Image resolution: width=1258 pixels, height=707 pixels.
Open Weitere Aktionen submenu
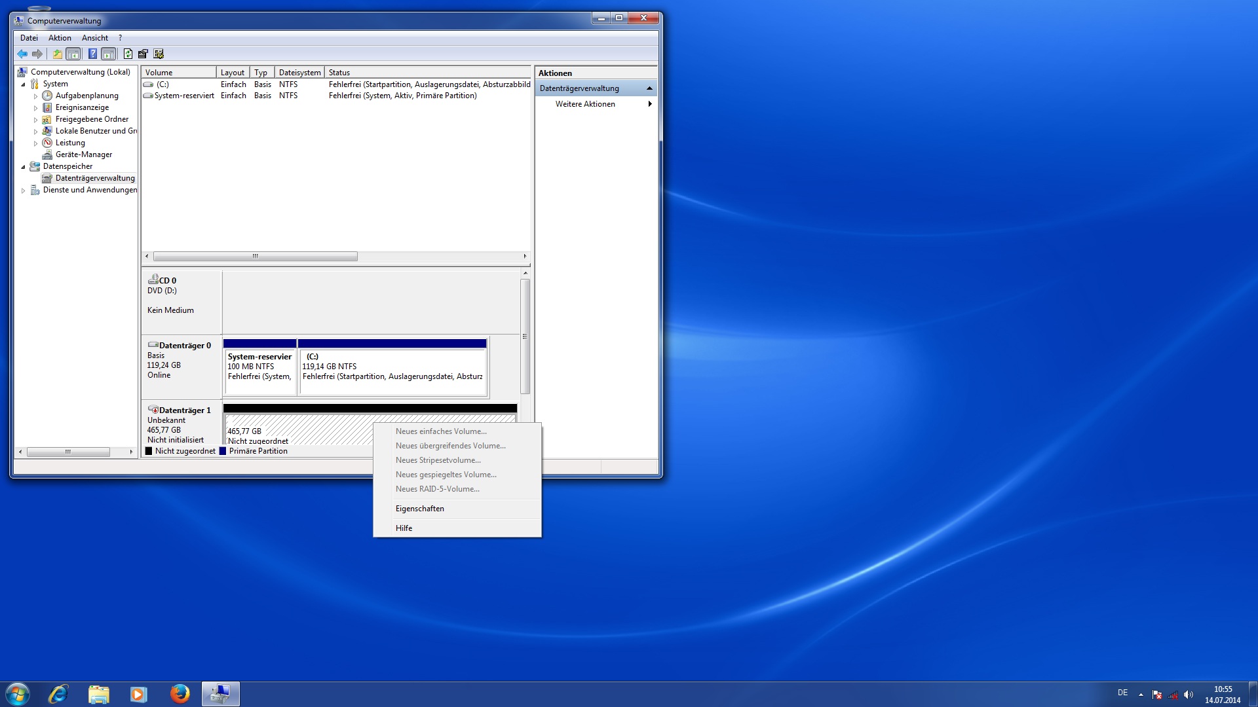pos(585,104)
